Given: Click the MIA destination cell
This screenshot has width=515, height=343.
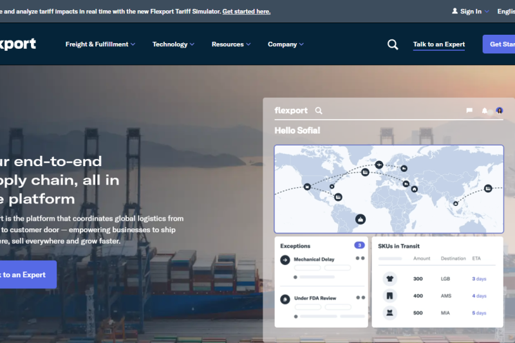Looking at the screenshot, I should [x=445, y=313].
